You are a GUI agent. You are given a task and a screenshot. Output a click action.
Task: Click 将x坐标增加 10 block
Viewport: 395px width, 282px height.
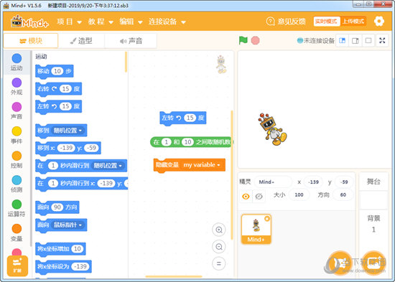pos(60,249)
